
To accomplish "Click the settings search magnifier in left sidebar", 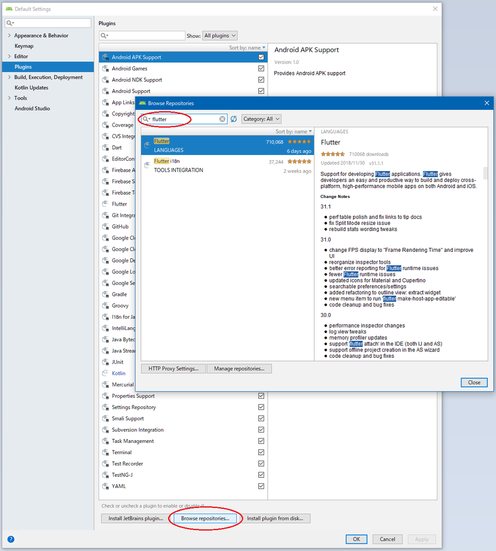I will (x=10, y=23).
